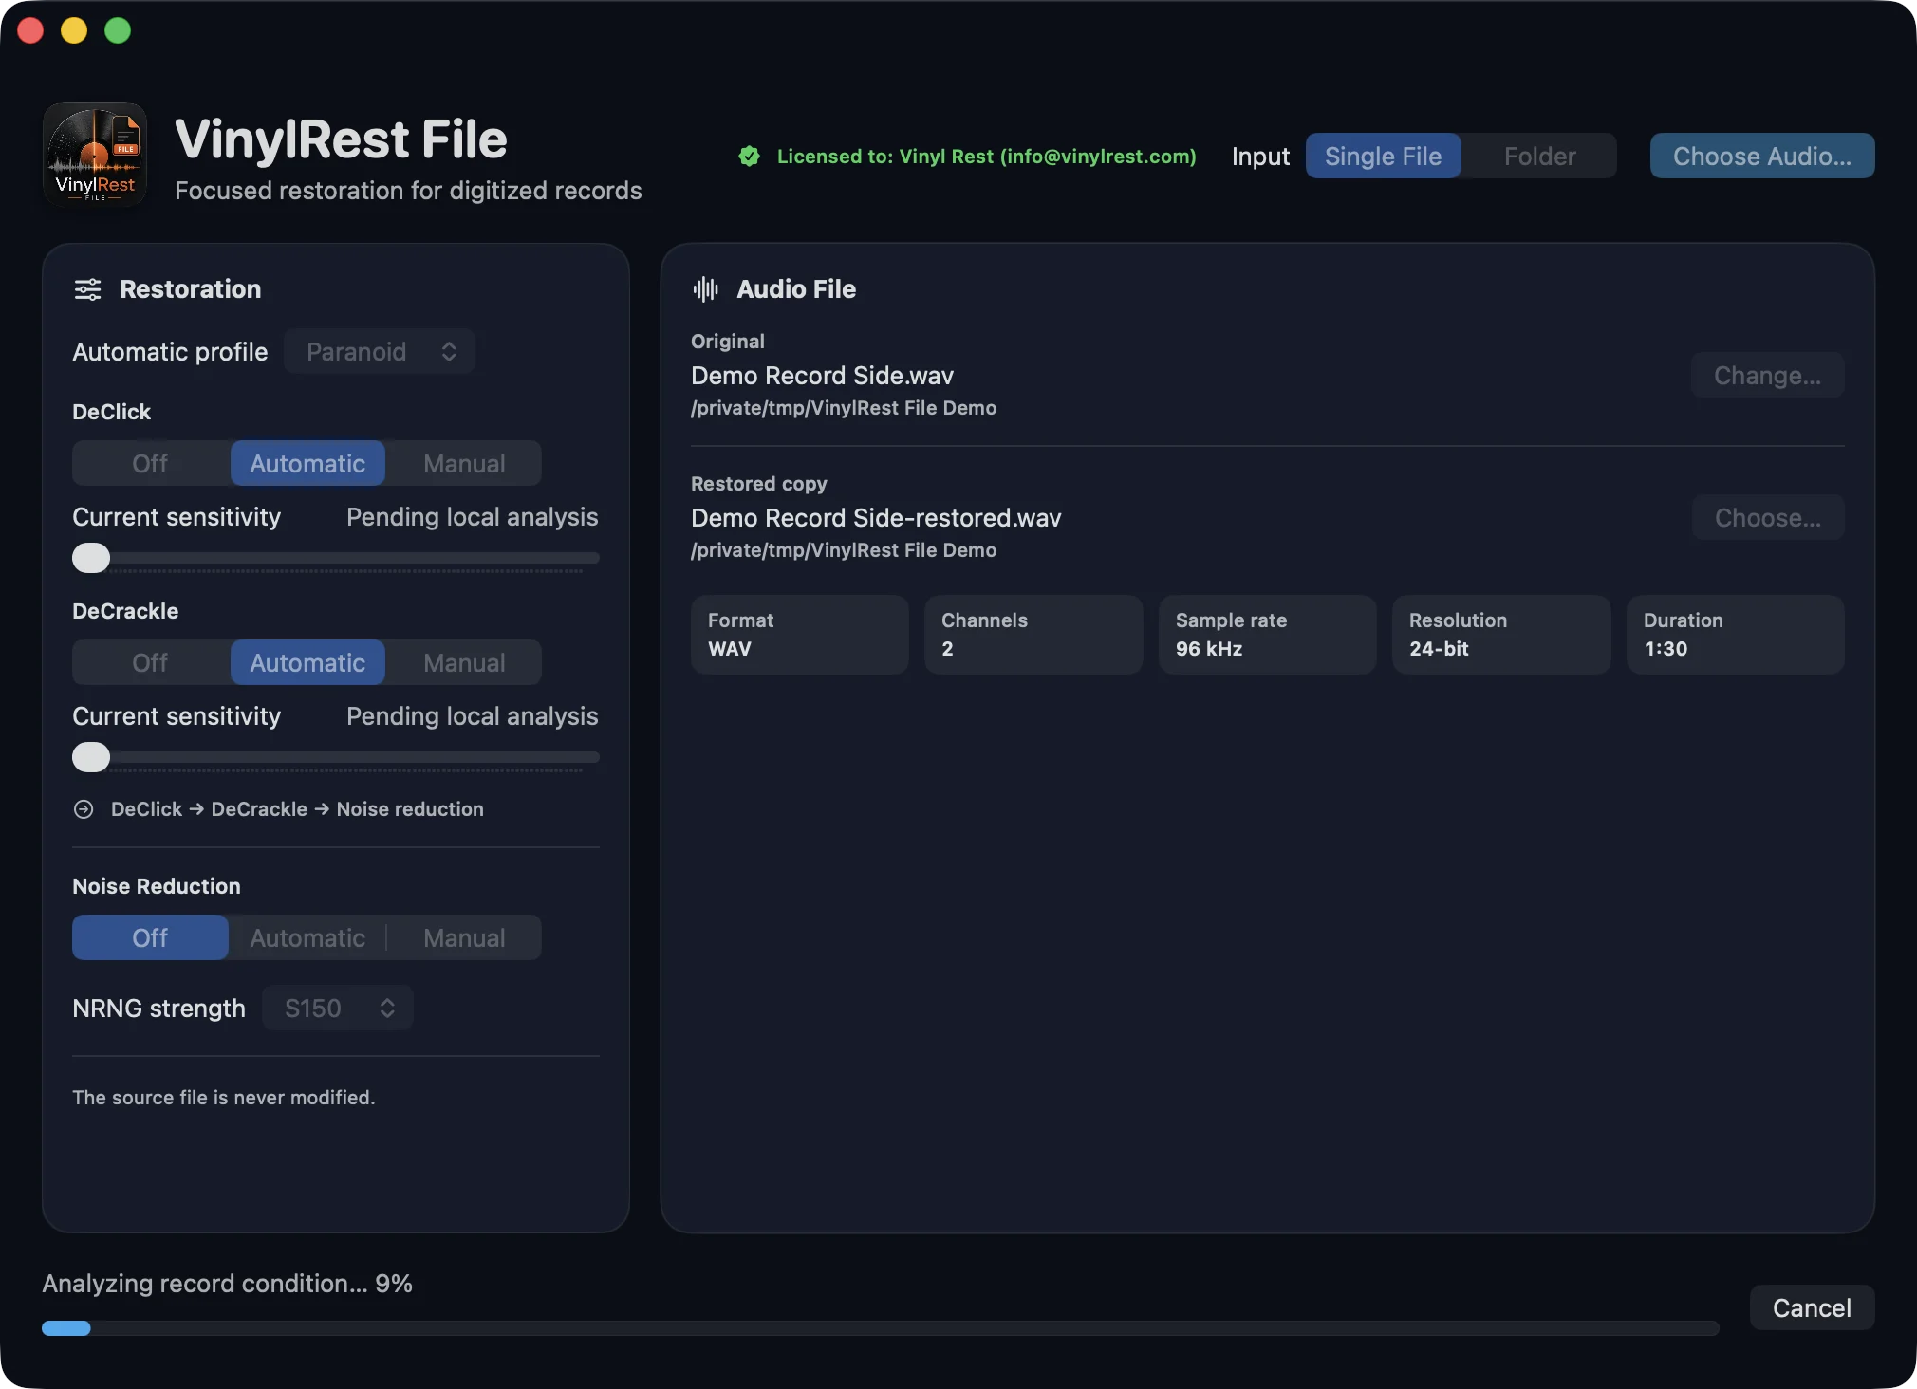Screen dimensions: 1917x1389
Task: Set Noise Reduction to Automatic
Action: [x=307, y=937]
